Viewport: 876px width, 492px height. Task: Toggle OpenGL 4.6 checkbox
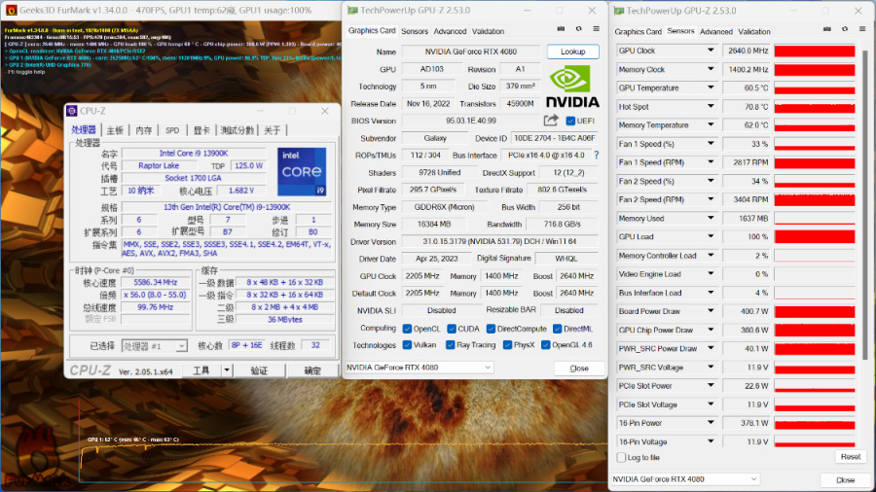point(546,345)
